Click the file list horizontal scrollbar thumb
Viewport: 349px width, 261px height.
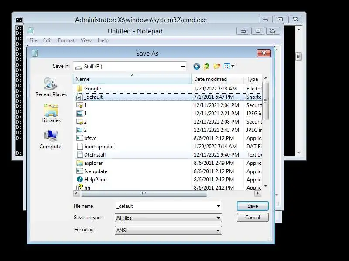tap(144, 193)
